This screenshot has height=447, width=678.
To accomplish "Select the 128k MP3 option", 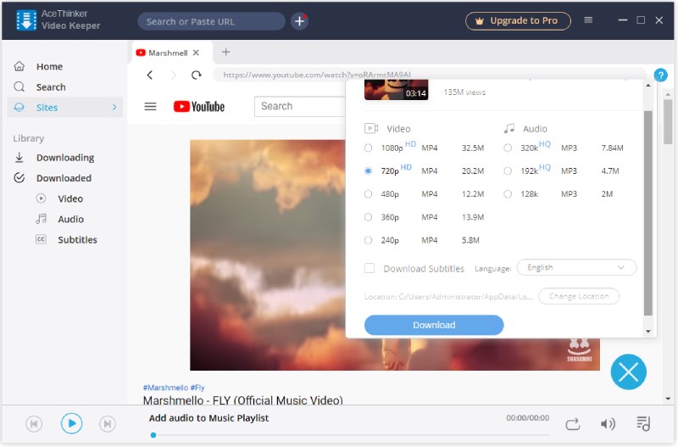I will point(508,194).
